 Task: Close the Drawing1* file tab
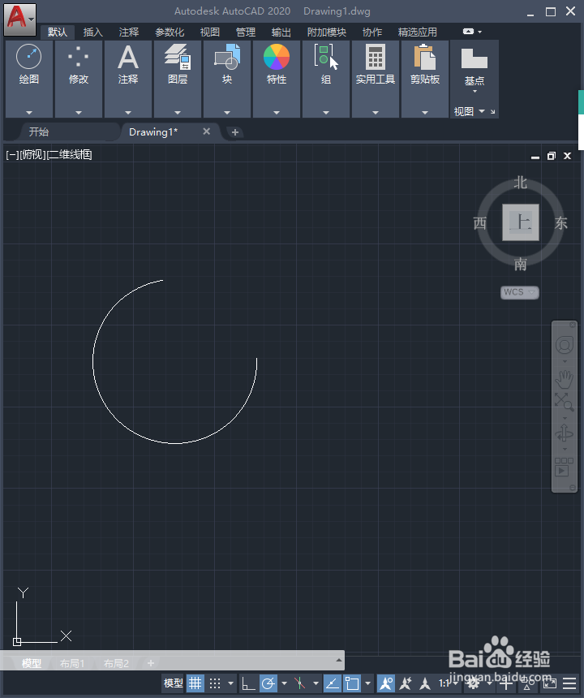[x=206, y=131]
